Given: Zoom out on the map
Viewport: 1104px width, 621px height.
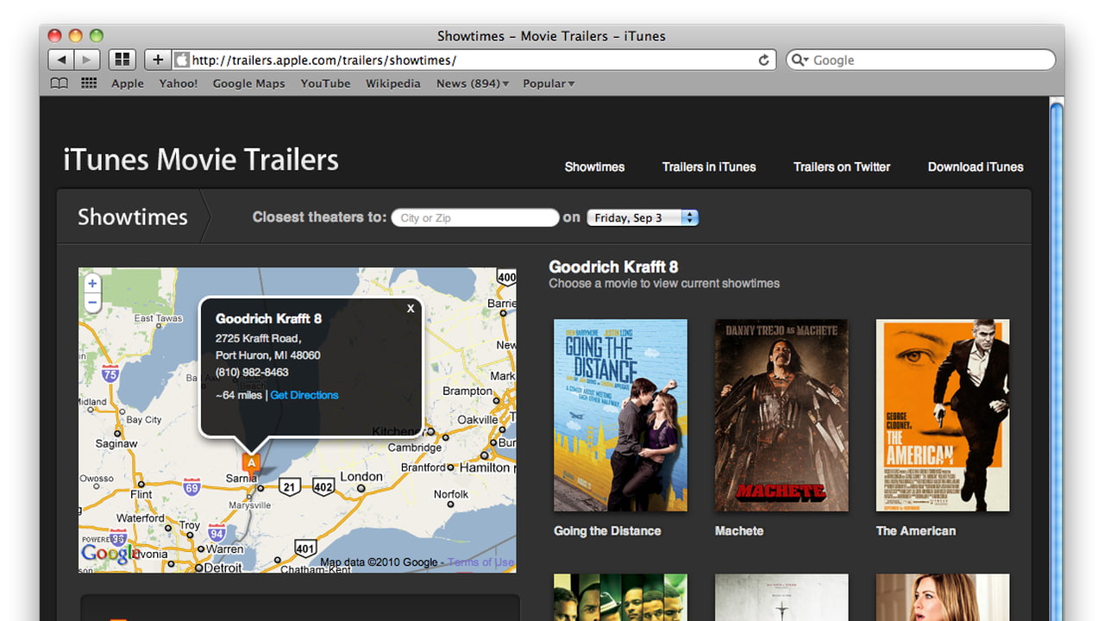Looking at the screenshot, I should (92, 303).
